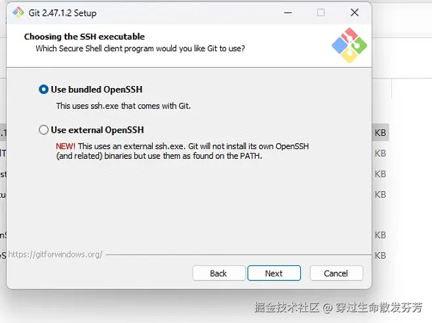Screen dimensions: 432x323
Task: Select the Use bundled OpenSSH radio button
Action: pos(43,89)
